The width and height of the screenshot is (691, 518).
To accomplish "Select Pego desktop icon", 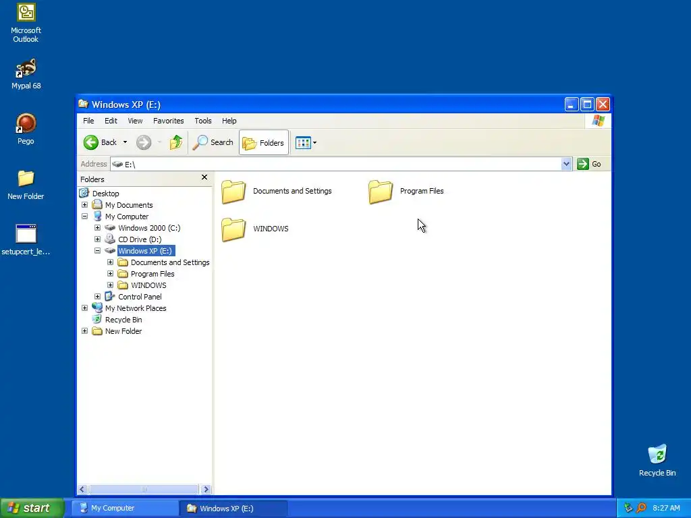I will (x=26, y=129).
